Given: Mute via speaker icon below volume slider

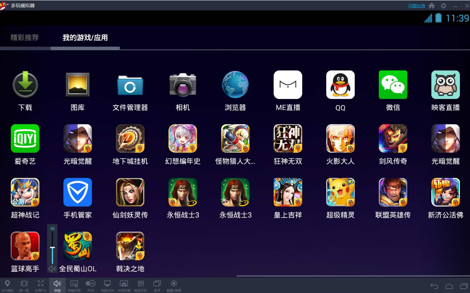Looking at the screenshot, I should [52, 269].
